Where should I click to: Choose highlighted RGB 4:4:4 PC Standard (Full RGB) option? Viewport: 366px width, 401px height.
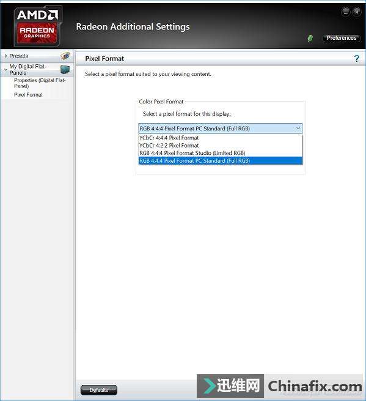click(x=221, y=161)
